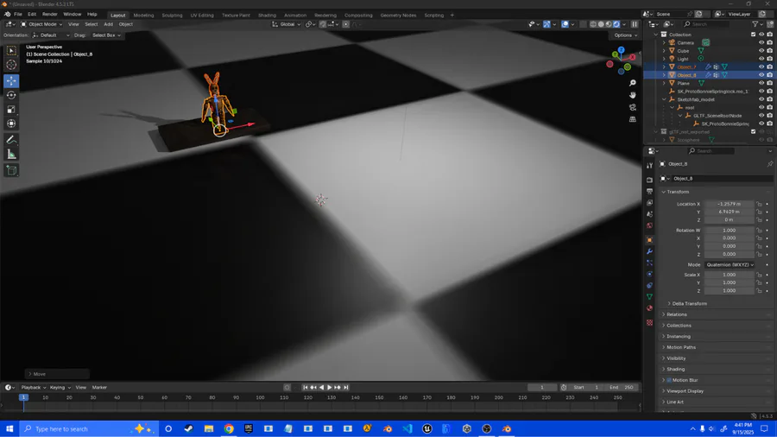The height and width of the screenshot is (437, 777).
Task: Toggle camera view with the camera icon
Action: [x=632, y=107]
